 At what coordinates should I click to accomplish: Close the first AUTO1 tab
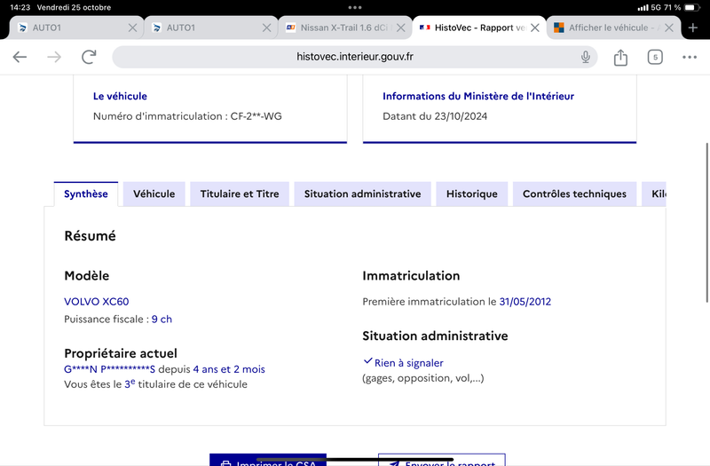click(x=132, y=28)
